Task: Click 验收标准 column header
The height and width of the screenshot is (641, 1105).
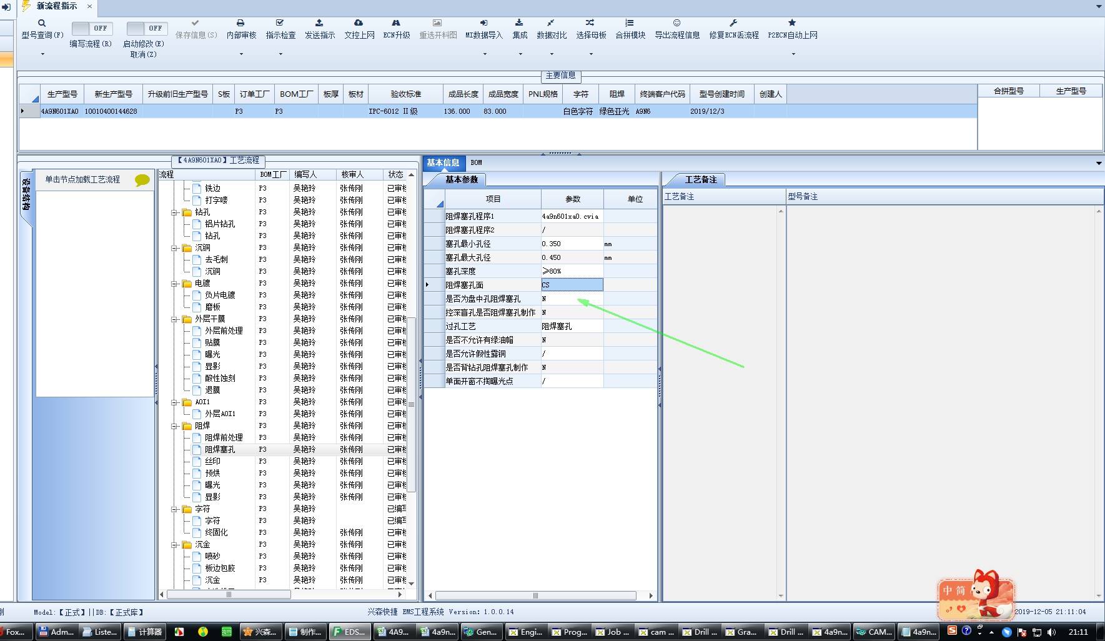Action: tap(405, 94)
